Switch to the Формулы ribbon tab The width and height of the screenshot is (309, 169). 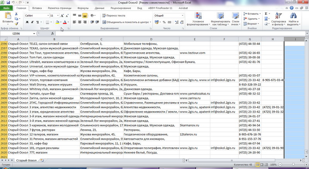click(83, 8)
